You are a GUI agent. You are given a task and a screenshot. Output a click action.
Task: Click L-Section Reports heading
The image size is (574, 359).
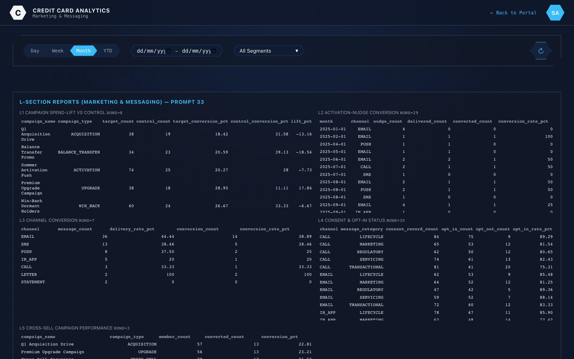point(112,102)
